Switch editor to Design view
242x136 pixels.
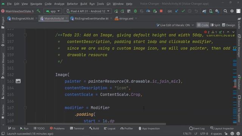228,25
